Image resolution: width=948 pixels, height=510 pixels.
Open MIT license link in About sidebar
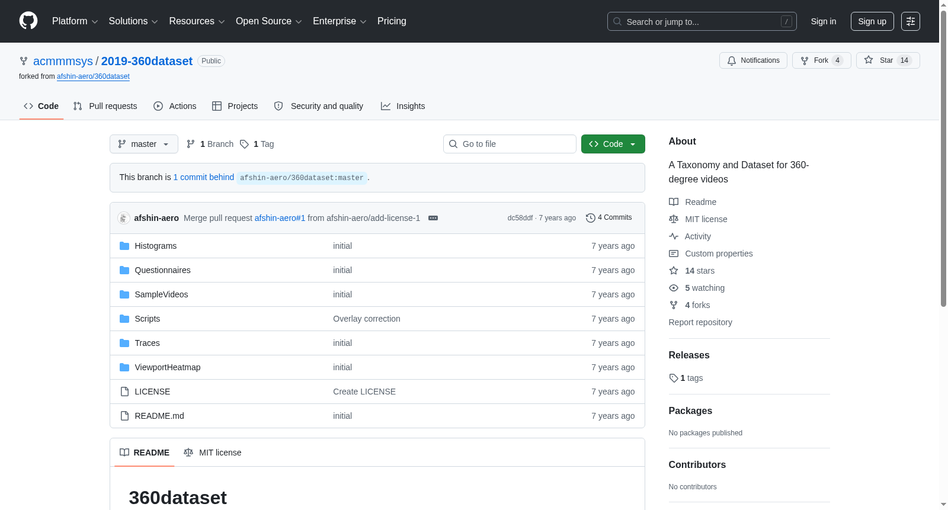coord(698,219)
